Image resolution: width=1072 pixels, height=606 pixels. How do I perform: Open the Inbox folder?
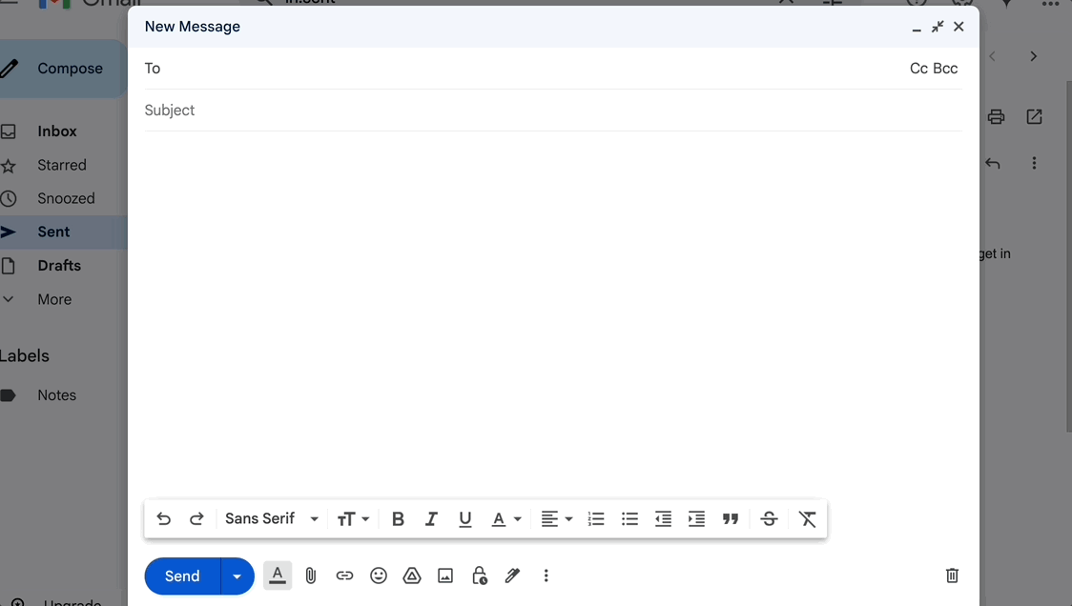tap(57, 131)
